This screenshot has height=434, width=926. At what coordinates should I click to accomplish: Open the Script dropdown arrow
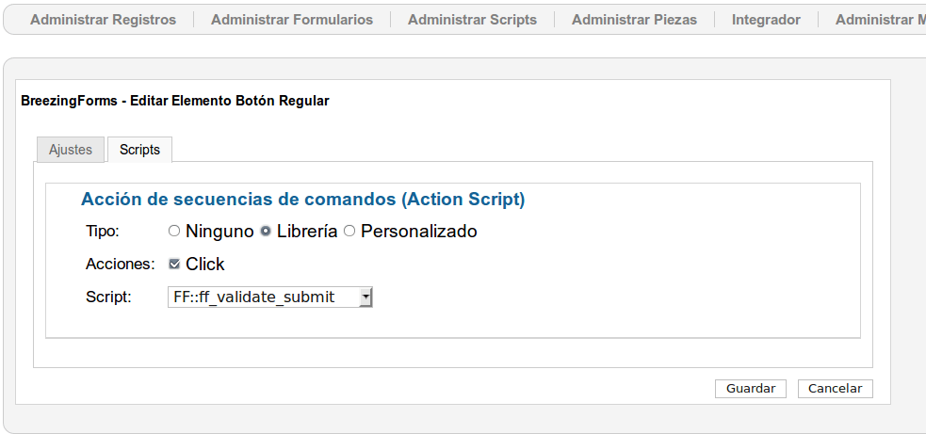click(x=366, y=297)
